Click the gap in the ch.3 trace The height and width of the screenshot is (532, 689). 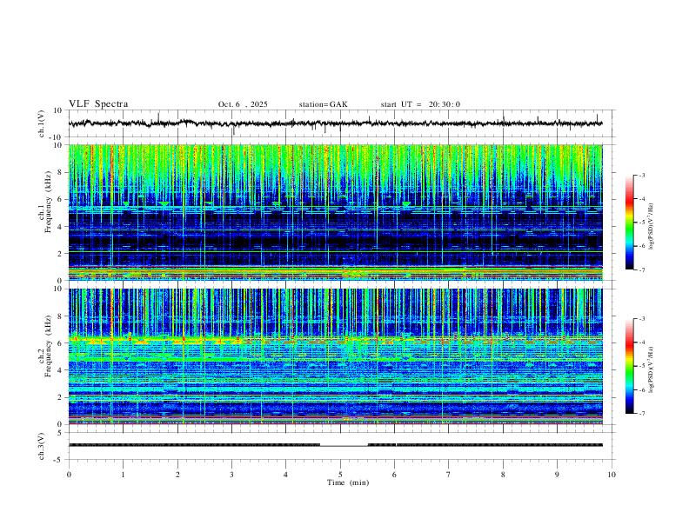click(x=344, y=445)
